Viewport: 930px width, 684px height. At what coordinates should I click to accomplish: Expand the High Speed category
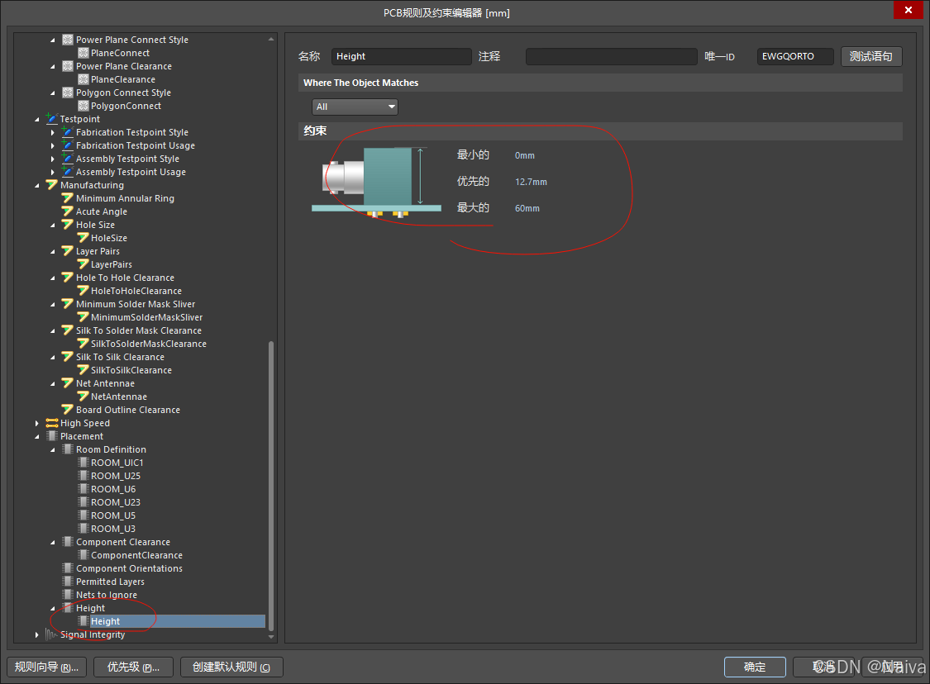coord(36,423)
